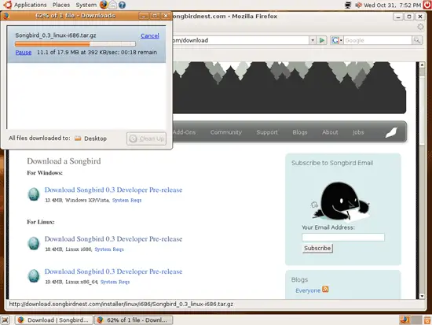Click the status bar URL text

121,304
